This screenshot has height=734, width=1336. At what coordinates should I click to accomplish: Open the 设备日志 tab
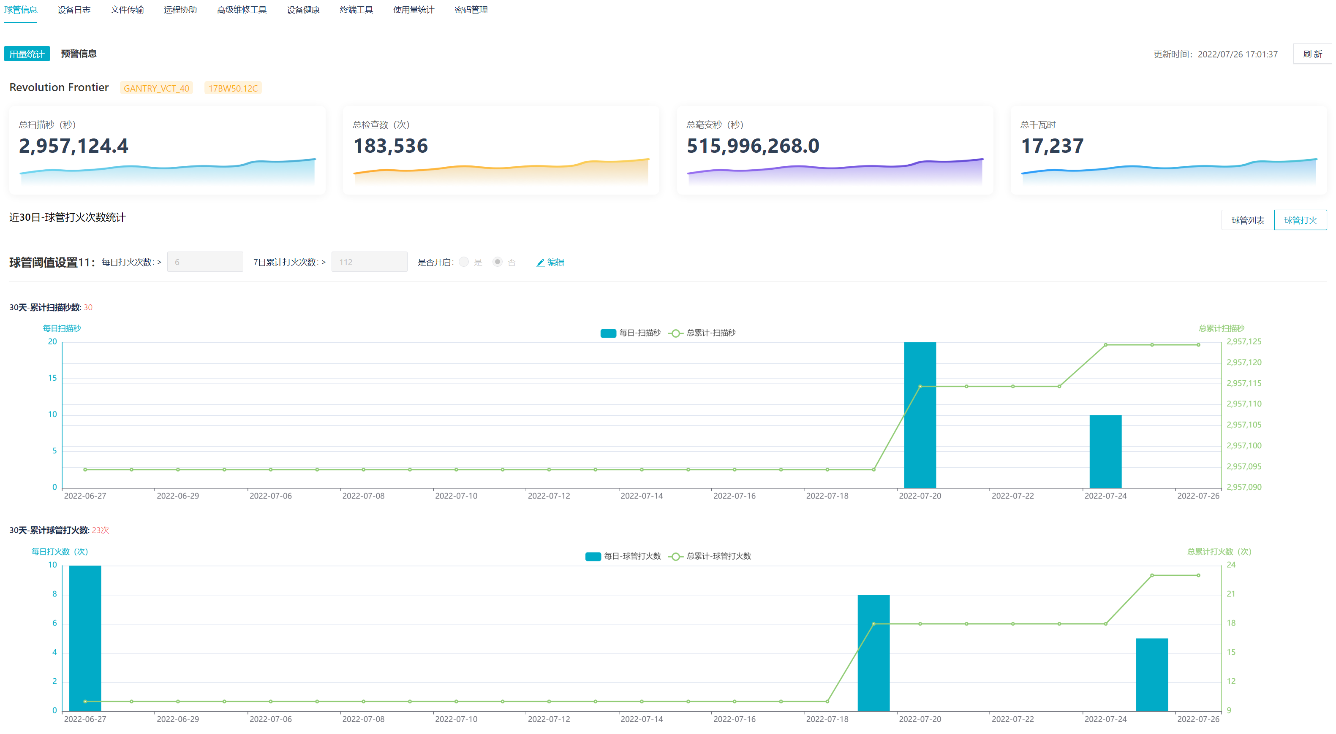[73, 10]
